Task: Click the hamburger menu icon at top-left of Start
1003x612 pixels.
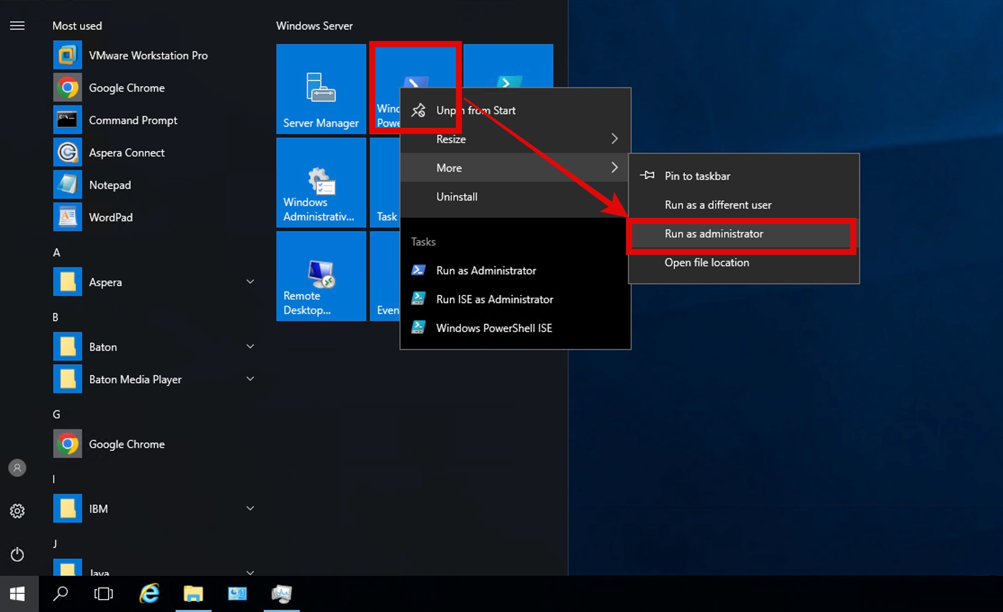Action: 17,26
